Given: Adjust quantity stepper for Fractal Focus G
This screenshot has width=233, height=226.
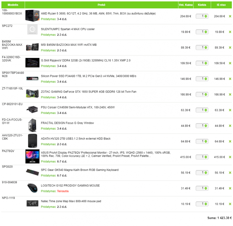Looking at the screenshot, I should (206, 126).
